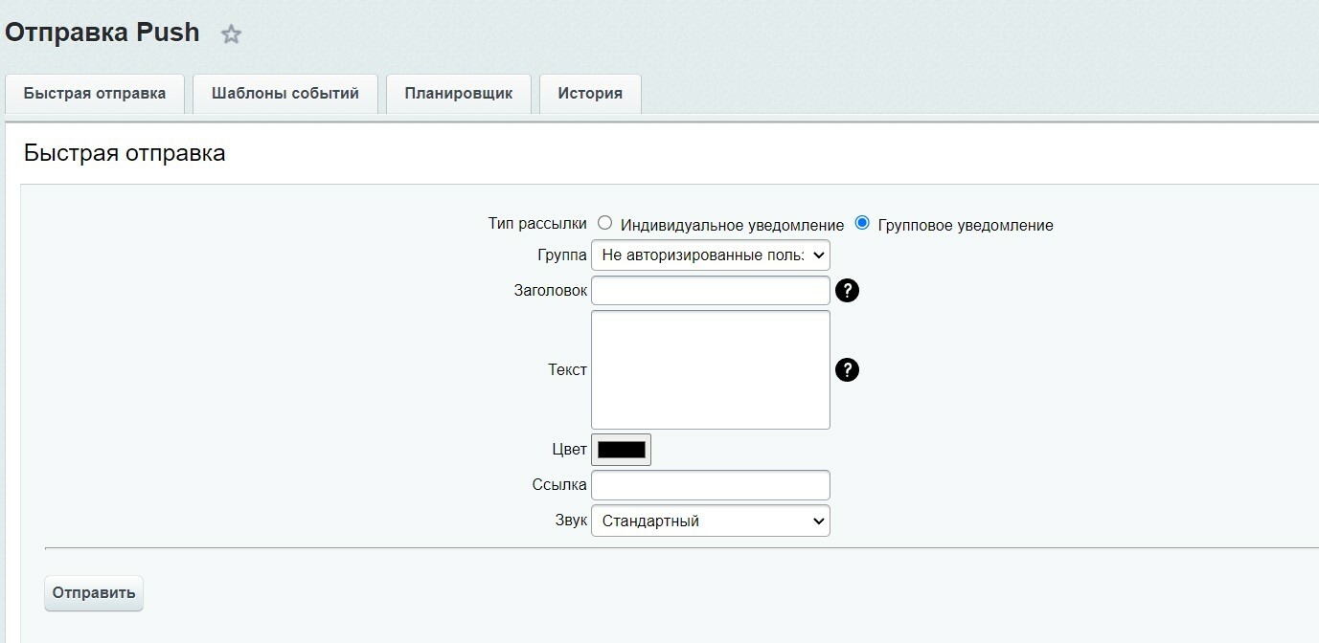
Task: Click the Отправка Push page title
Action: (102, 33)
